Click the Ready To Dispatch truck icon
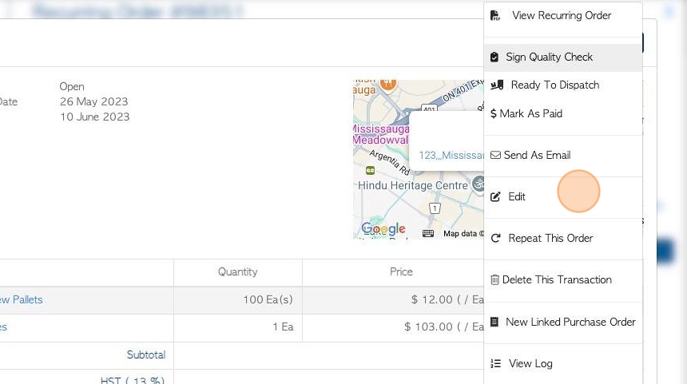The width and height of the screenshot is (687, 384). point(497,85)
